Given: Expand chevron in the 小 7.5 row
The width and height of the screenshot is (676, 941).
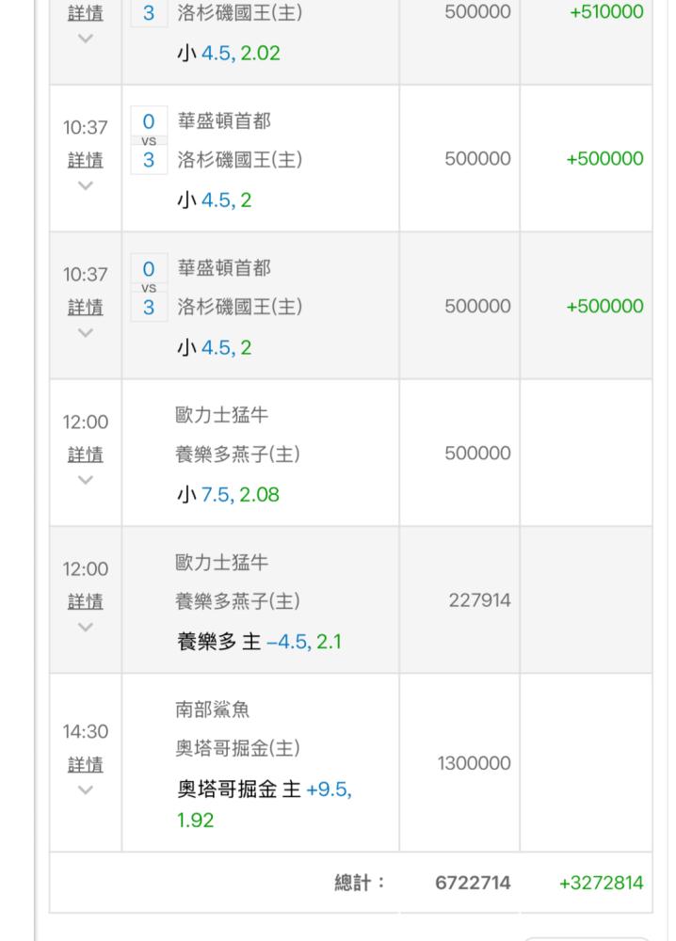Looking at the screenshot, I should click(85, 480).
